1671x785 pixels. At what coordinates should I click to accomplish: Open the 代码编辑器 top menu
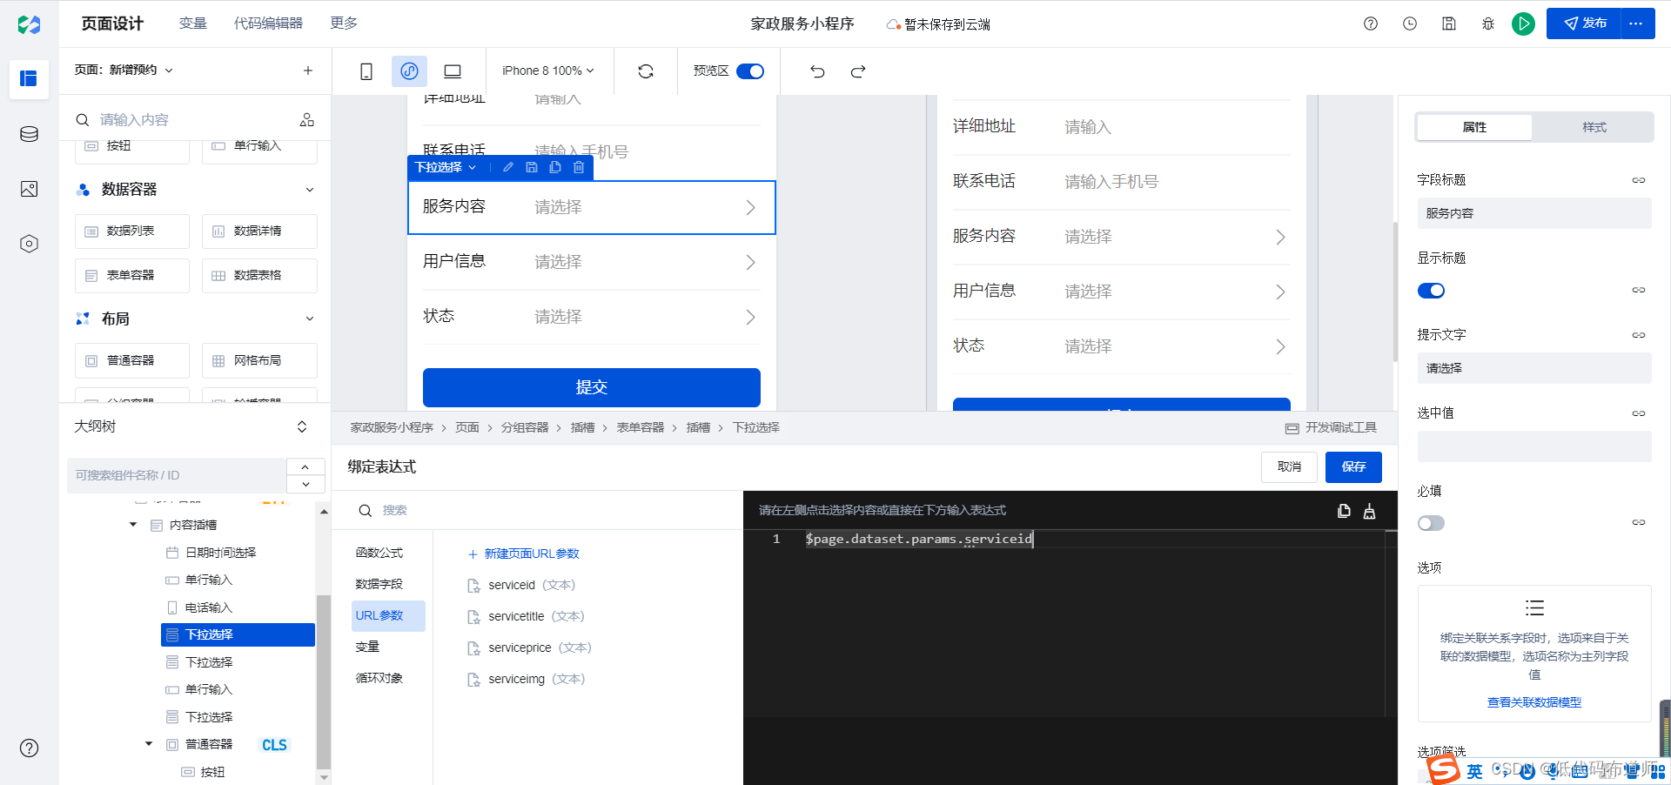tap(268, 23)
